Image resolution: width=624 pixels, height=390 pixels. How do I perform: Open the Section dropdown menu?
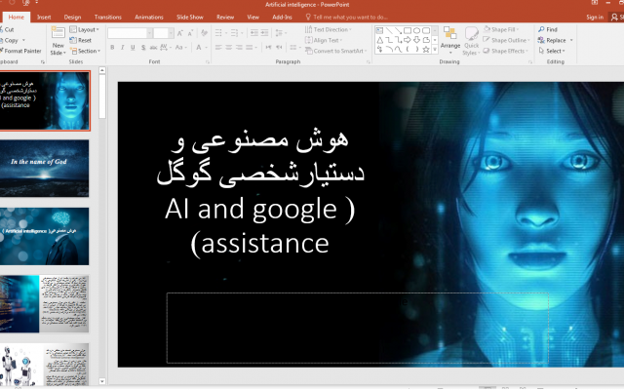click(87, 52)
